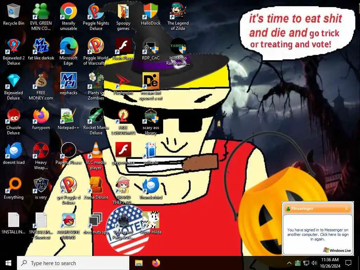Close the Messenger notification popup
Screen dimensions: 360x270
(346, 208)
